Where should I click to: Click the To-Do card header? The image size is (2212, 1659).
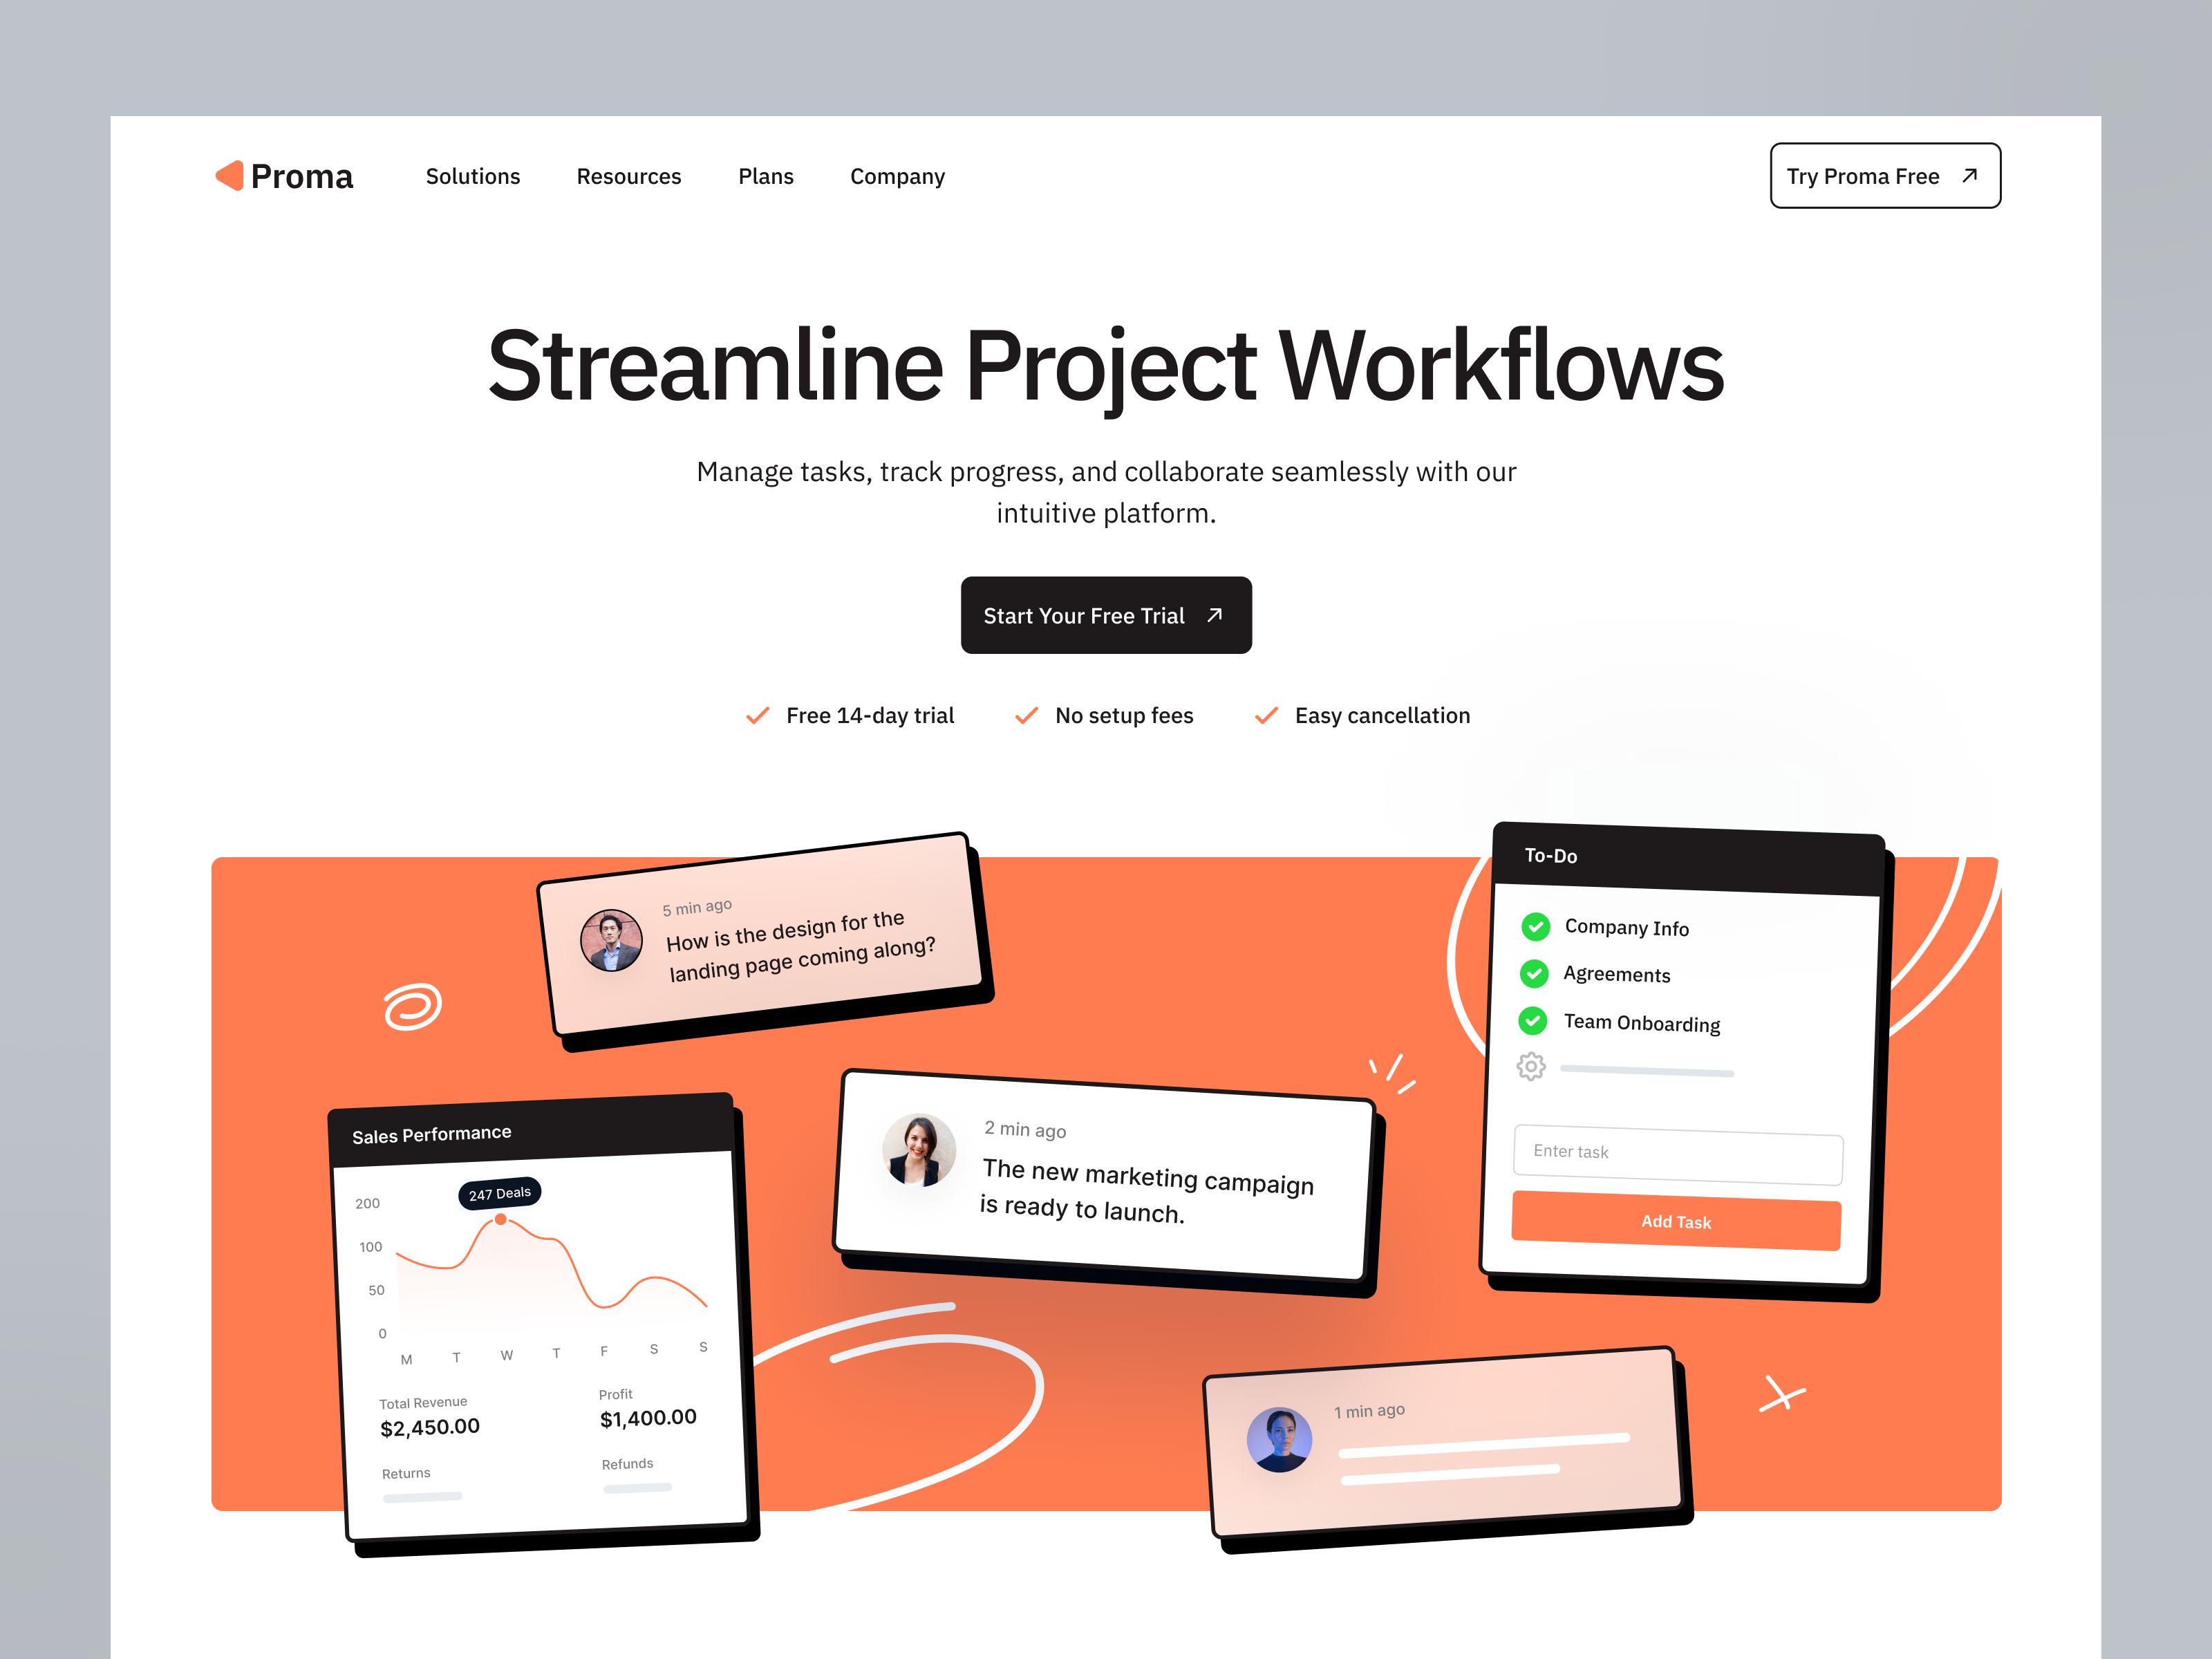pos(1688,860)
